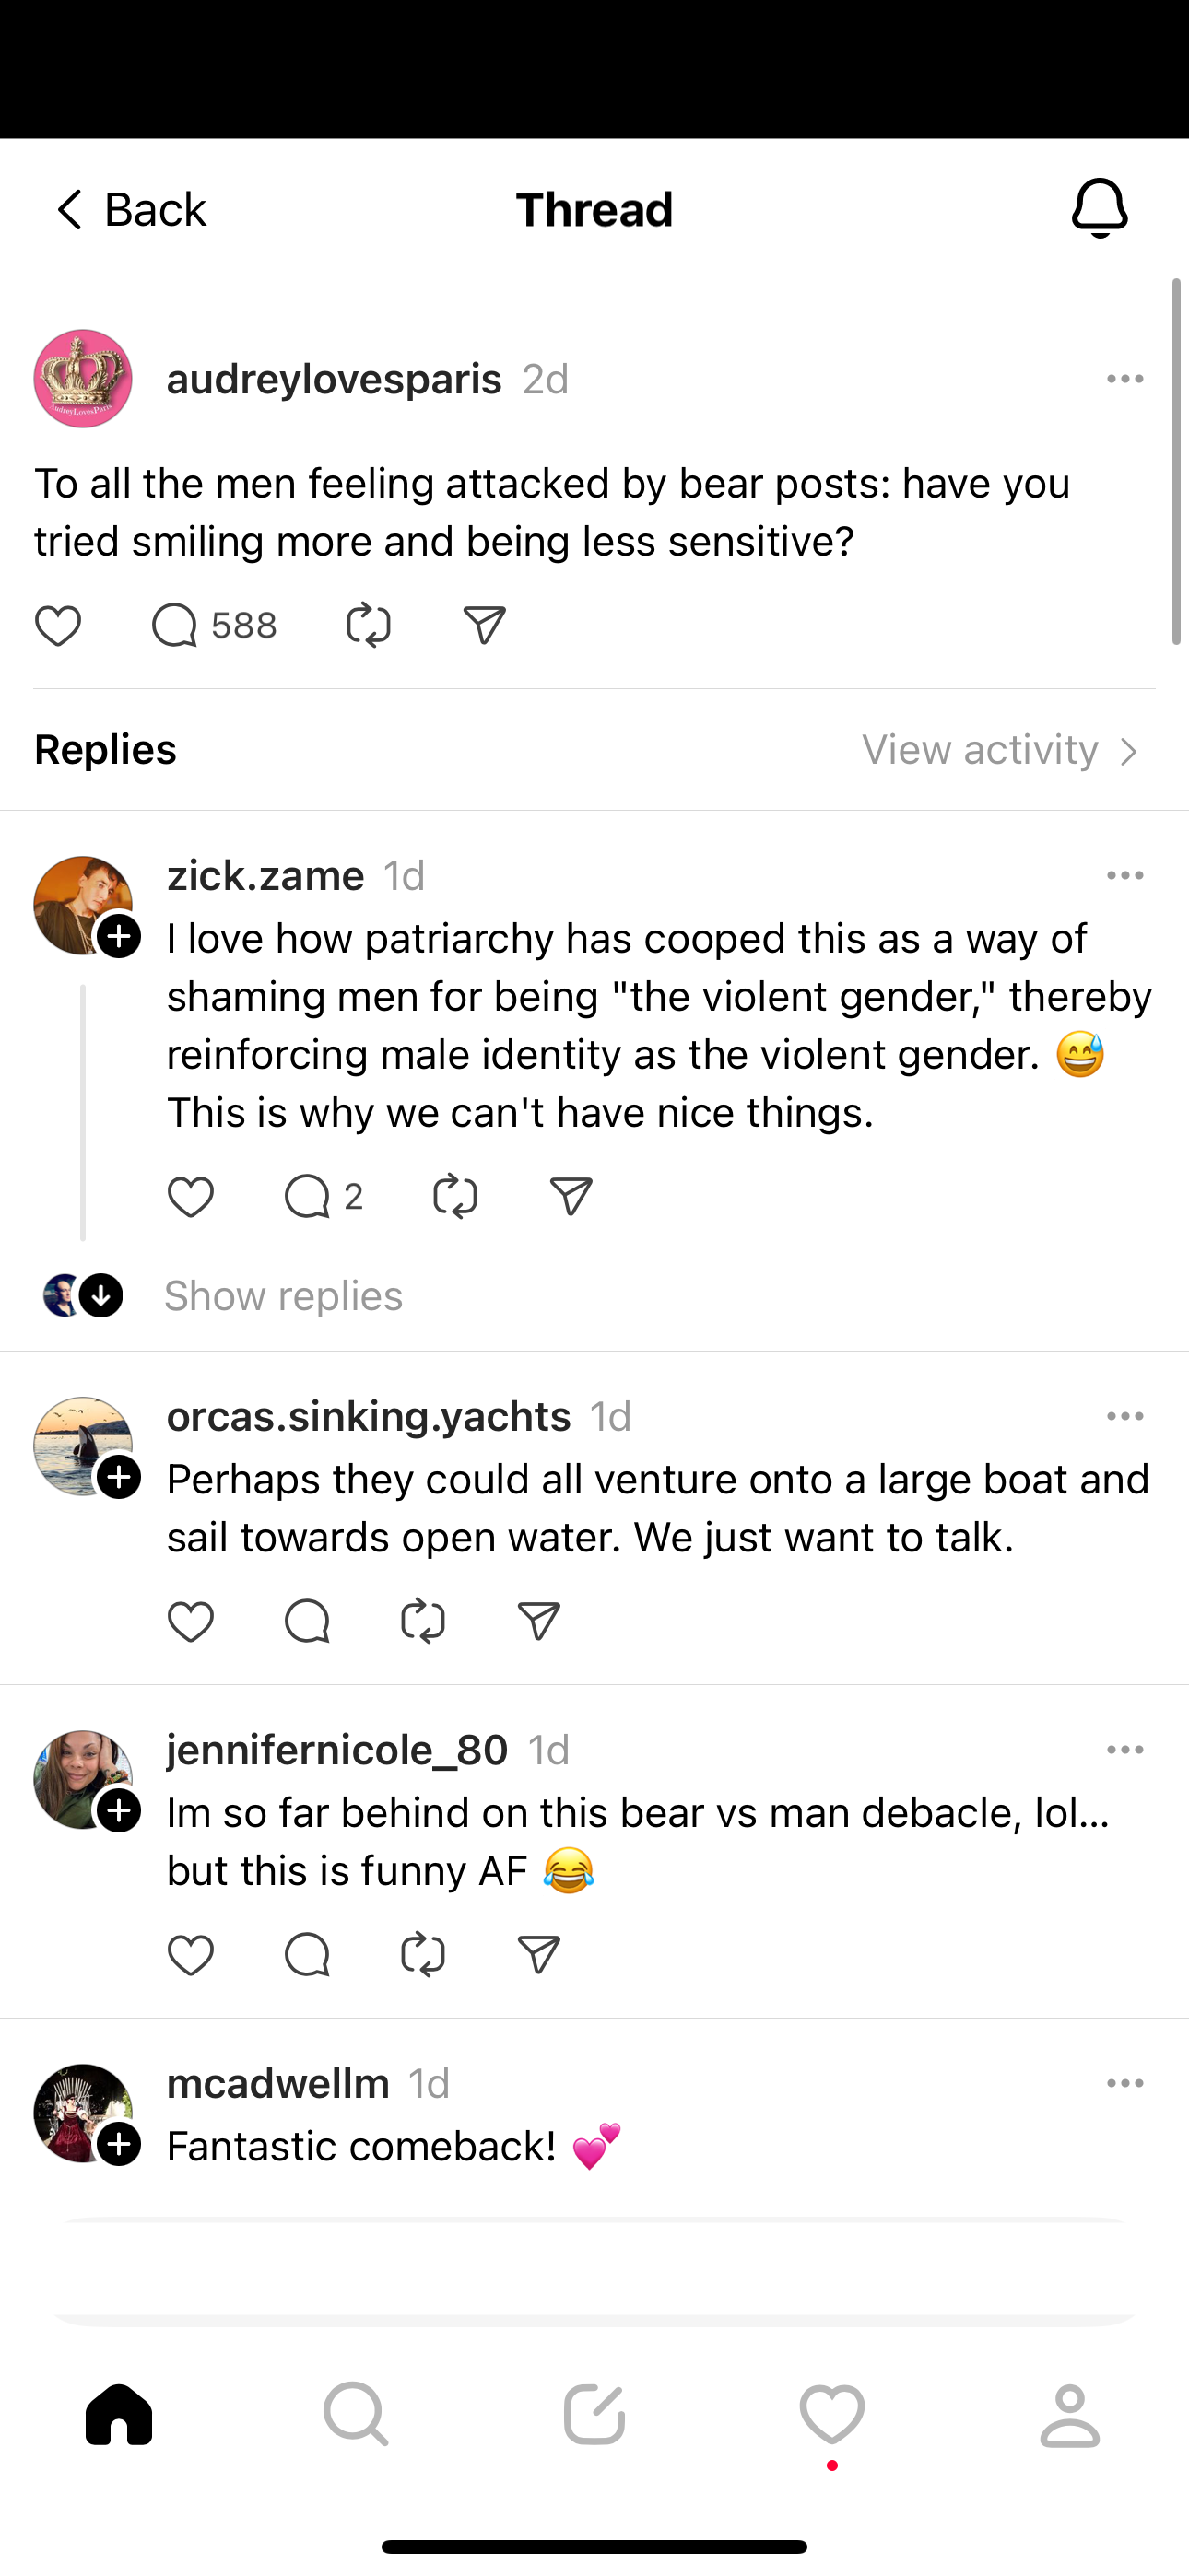
Task: Tap the notification bell icon
Action: click(x=1099, y=208)
